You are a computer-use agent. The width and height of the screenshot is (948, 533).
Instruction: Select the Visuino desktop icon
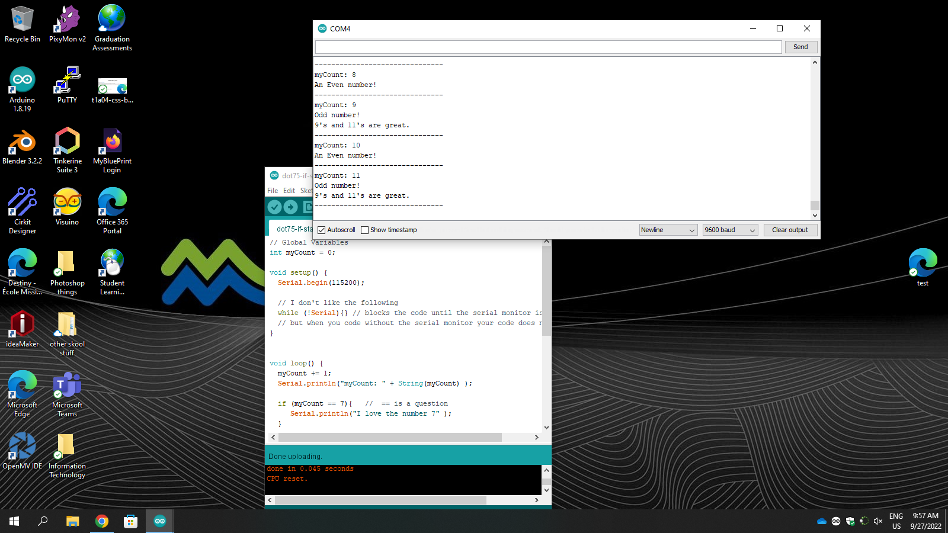click(68, 207)
